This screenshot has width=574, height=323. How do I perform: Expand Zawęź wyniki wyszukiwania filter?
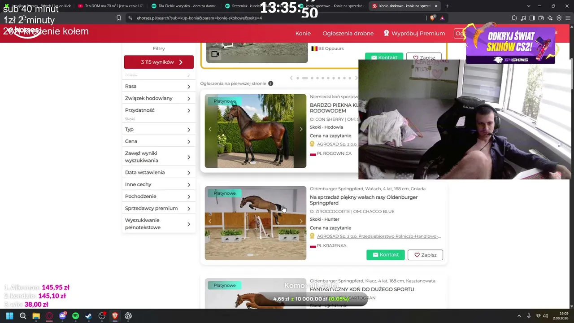(159, 157)
